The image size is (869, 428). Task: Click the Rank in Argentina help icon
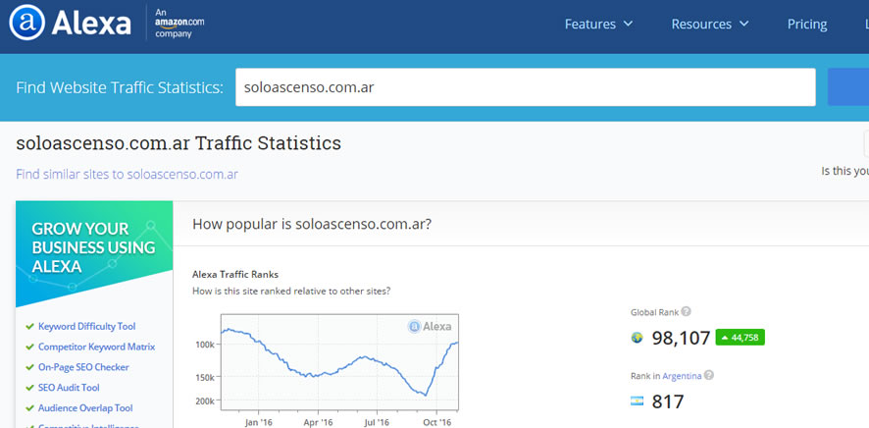pyautogui.click(x=709, y=375)
